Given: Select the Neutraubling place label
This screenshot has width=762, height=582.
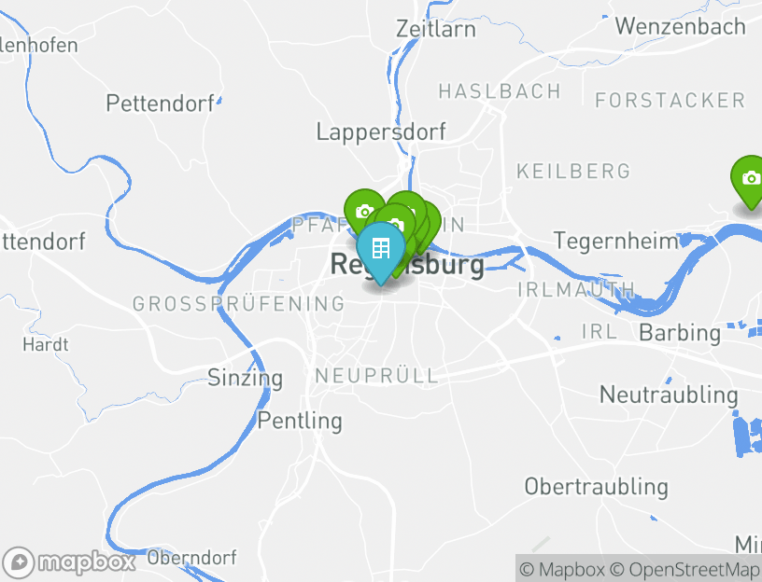Looking at the screenshot, I should tap(669, 395).
